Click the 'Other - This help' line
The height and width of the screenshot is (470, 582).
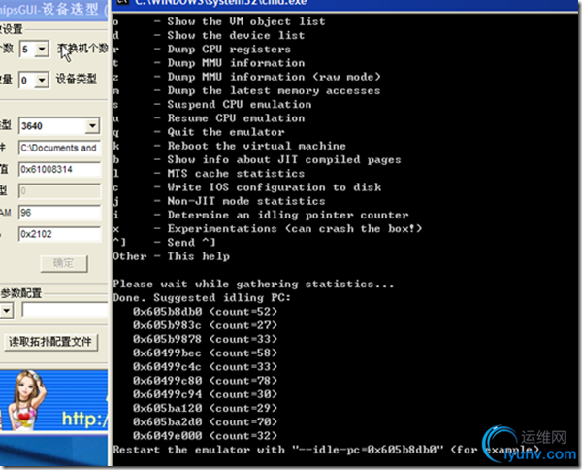[x=171, y=256]
